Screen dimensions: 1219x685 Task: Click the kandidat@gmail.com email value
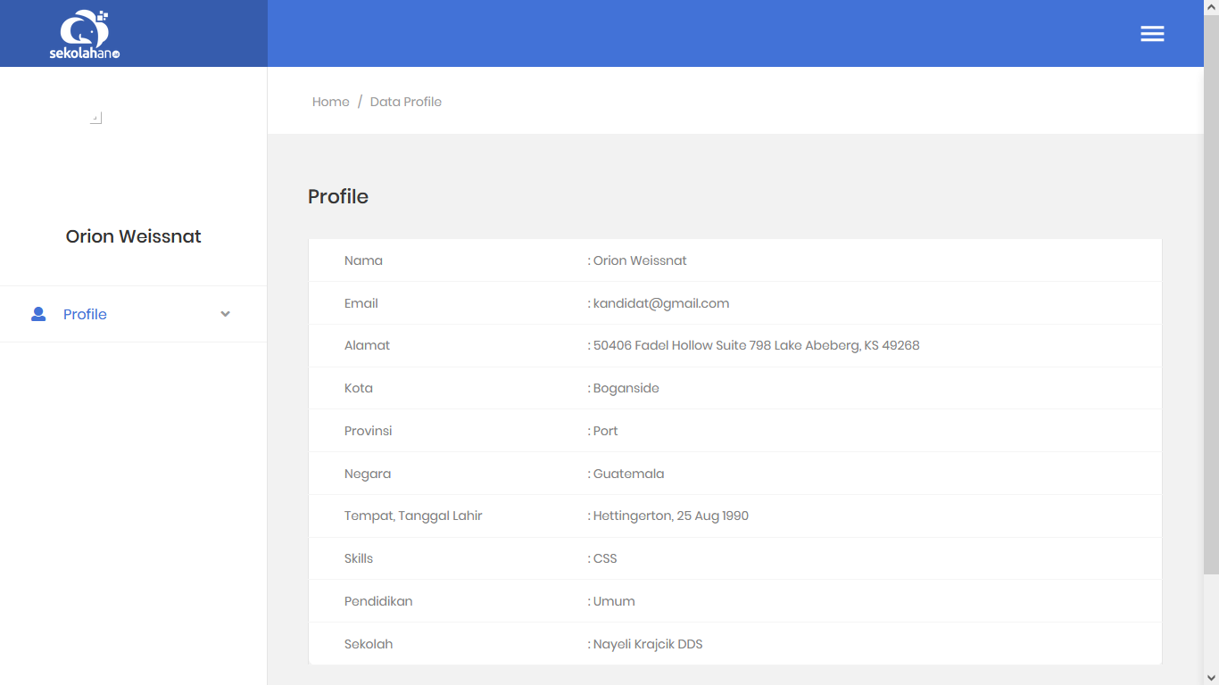coord(660,303)
